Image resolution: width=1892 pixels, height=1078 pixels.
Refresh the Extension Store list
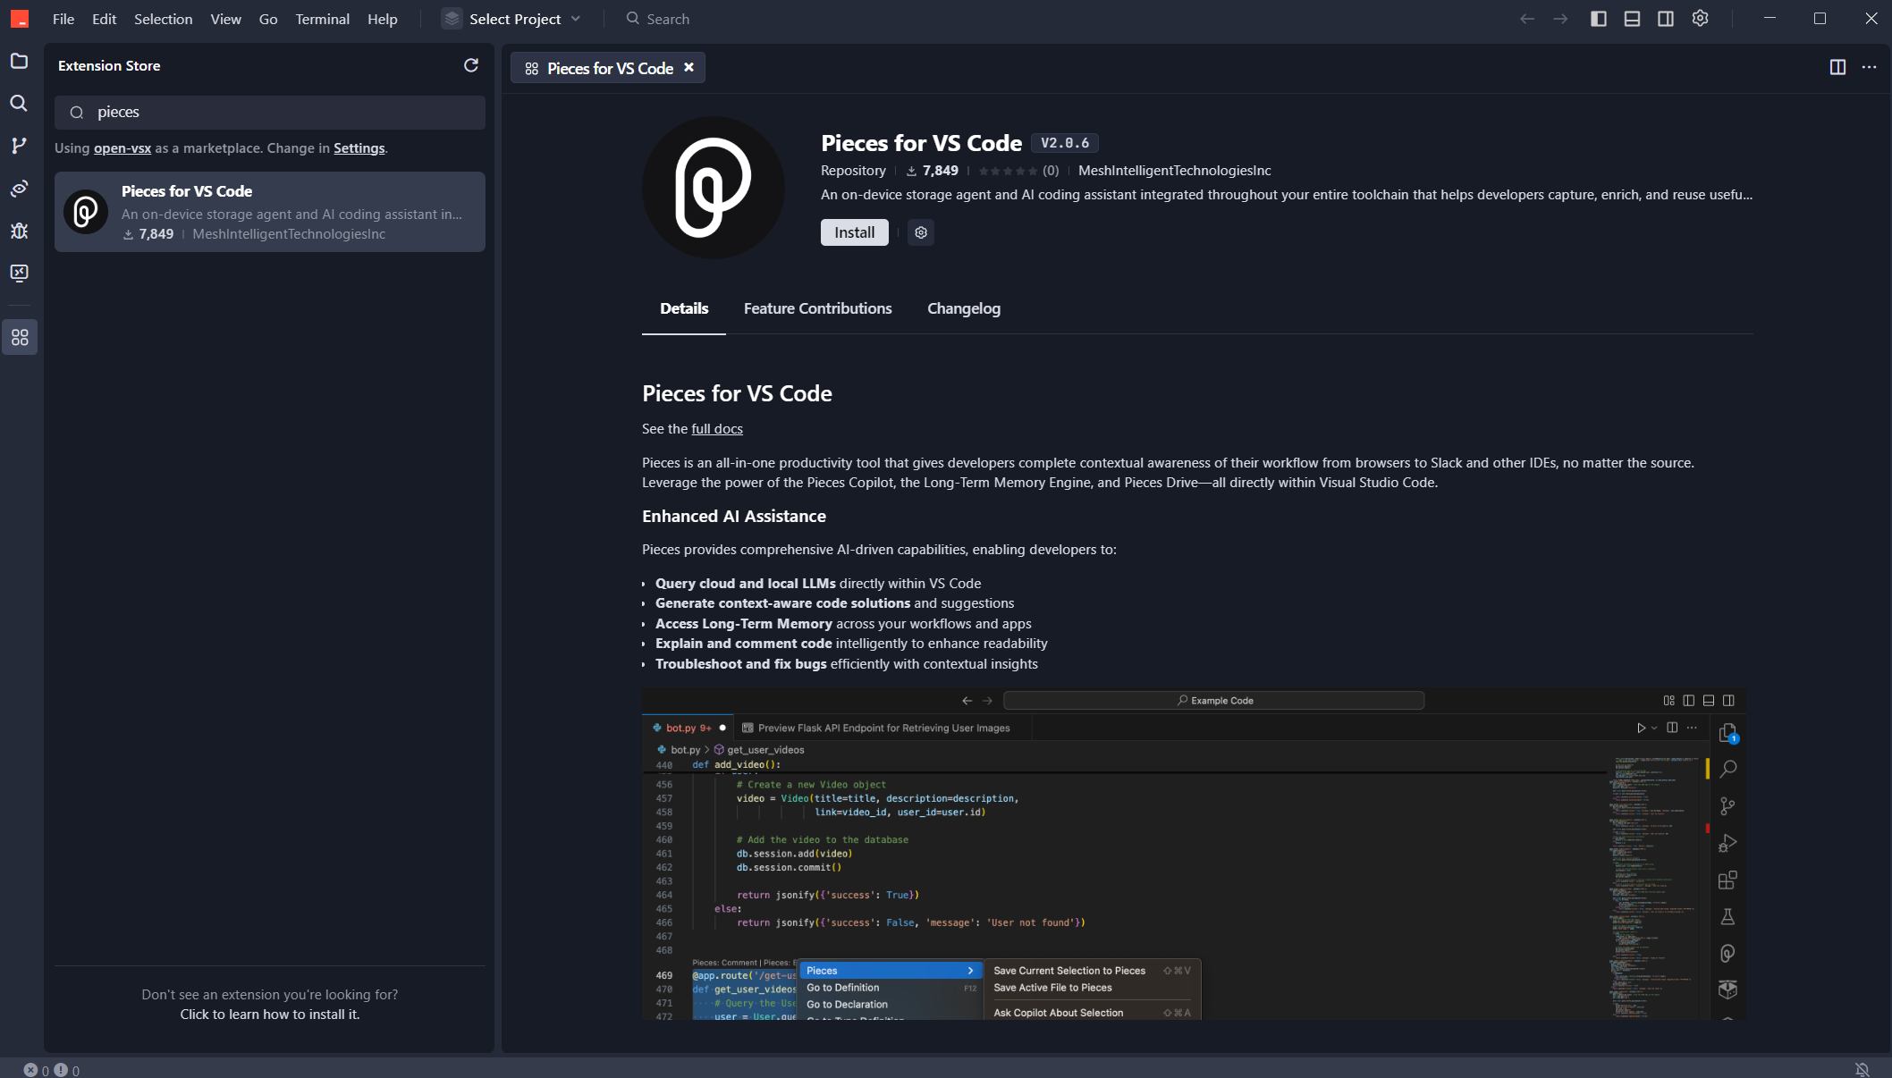click(x=471, y=65)
